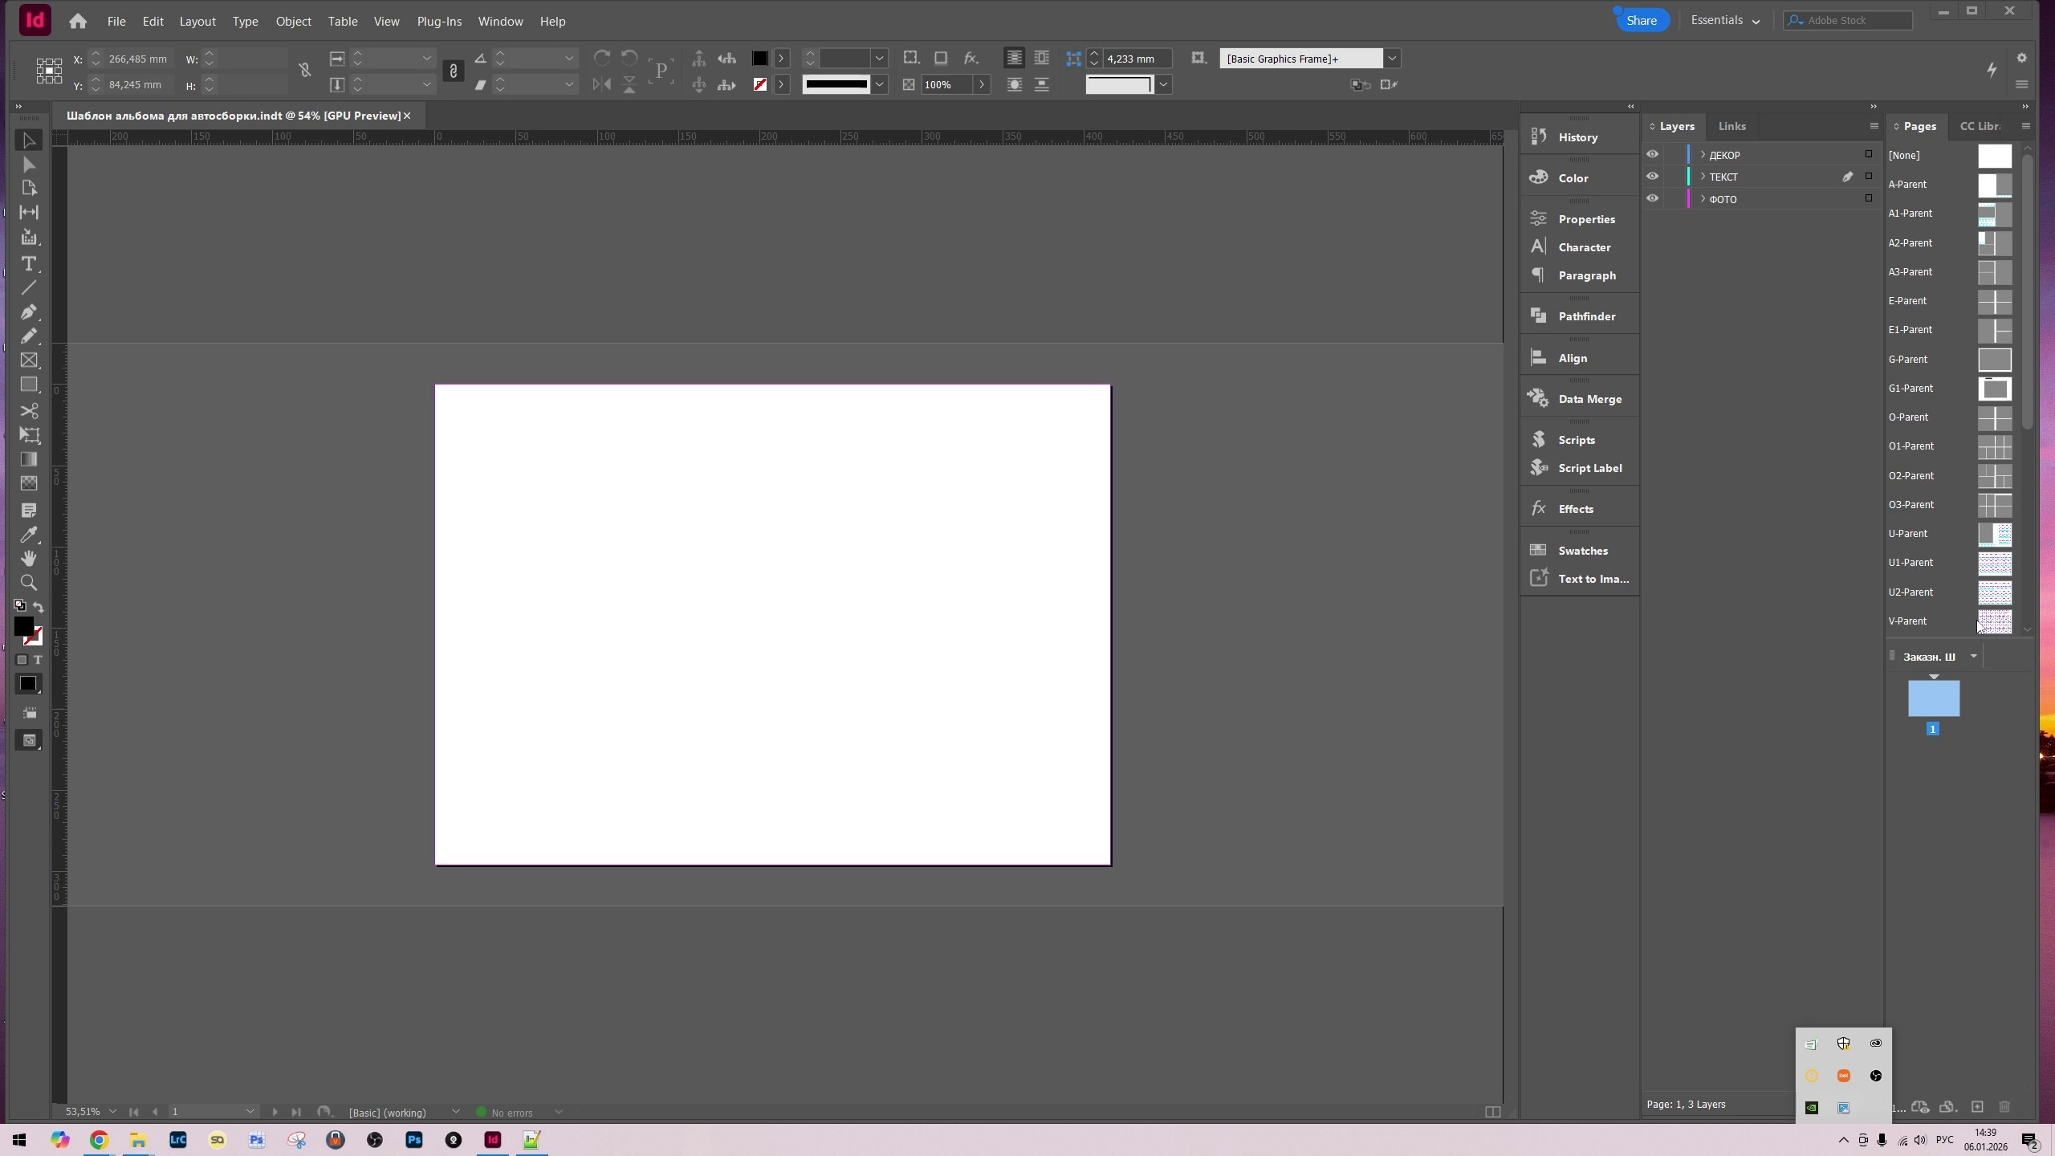Expand the ДЕКОР layer contents
The height and width of the screenshot is (1156, 2055).
tap(1703, 154)
